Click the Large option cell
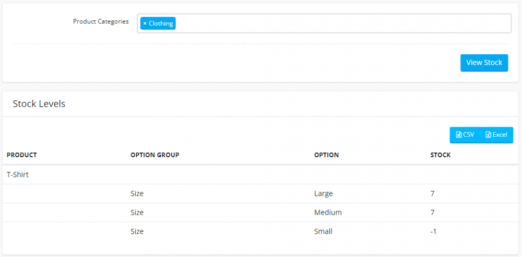Viewport: 522px width, 257px height. pos(323,194)
